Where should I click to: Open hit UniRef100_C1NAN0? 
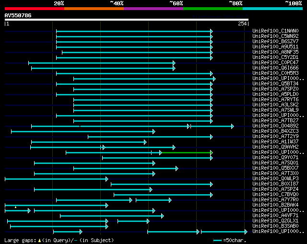point(275,31)
